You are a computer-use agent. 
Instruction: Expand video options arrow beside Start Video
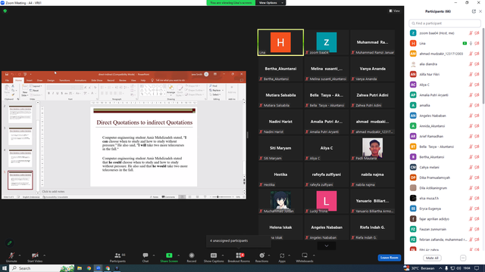[44, 255]
